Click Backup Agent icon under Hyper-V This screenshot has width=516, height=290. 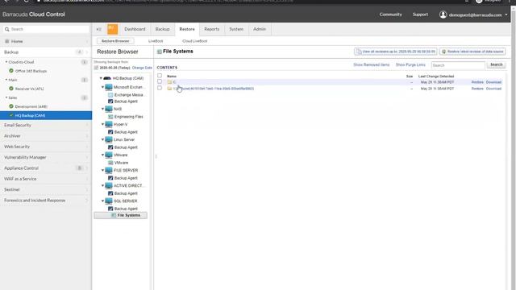(110, 132)
